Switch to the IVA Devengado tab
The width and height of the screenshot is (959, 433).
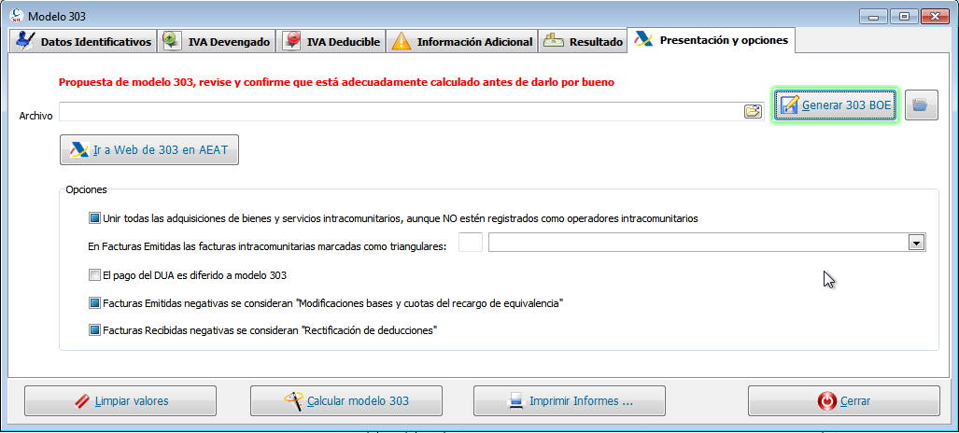(216, 42)
